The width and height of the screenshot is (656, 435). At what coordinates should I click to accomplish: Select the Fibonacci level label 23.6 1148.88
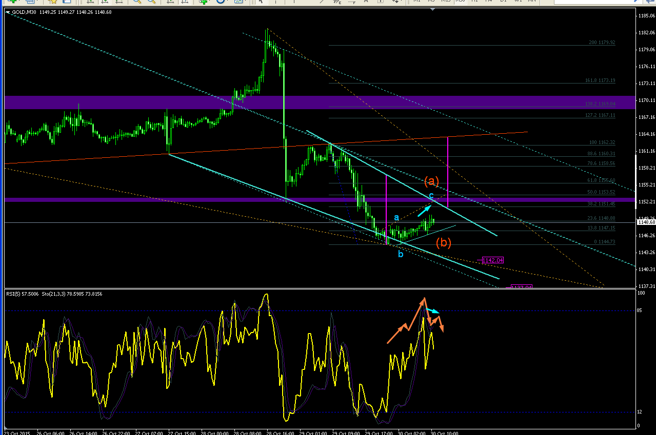click(x=601, y=218)
